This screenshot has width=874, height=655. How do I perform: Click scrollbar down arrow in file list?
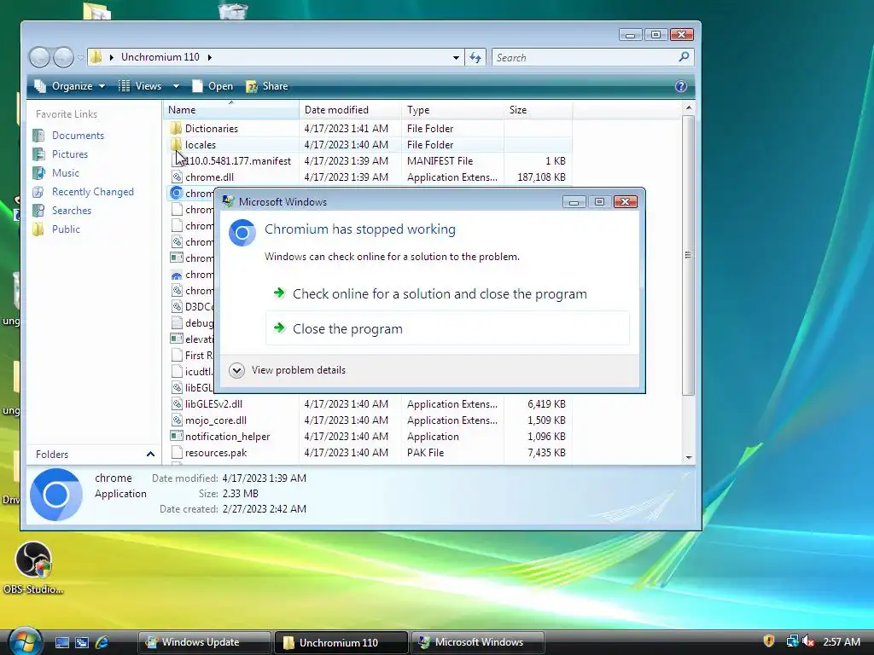click(689, 457)
